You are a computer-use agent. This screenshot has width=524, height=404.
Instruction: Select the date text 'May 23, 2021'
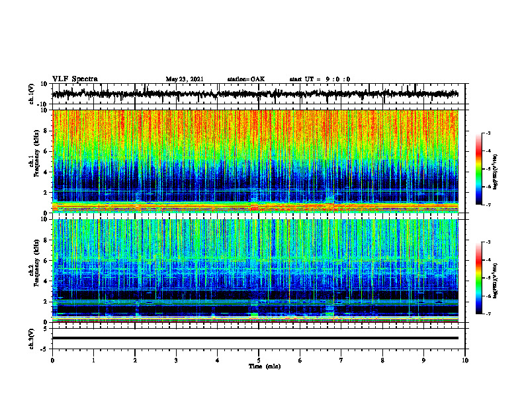click(x=185, y=79)
